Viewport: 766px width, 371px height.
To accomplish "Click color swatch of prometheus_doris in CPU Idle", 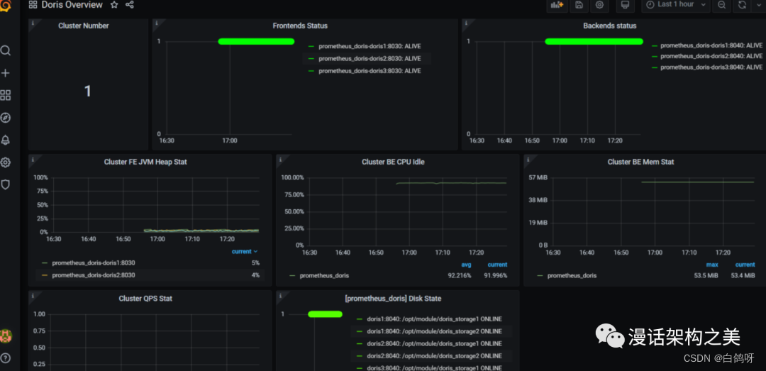I will (293, 276).
